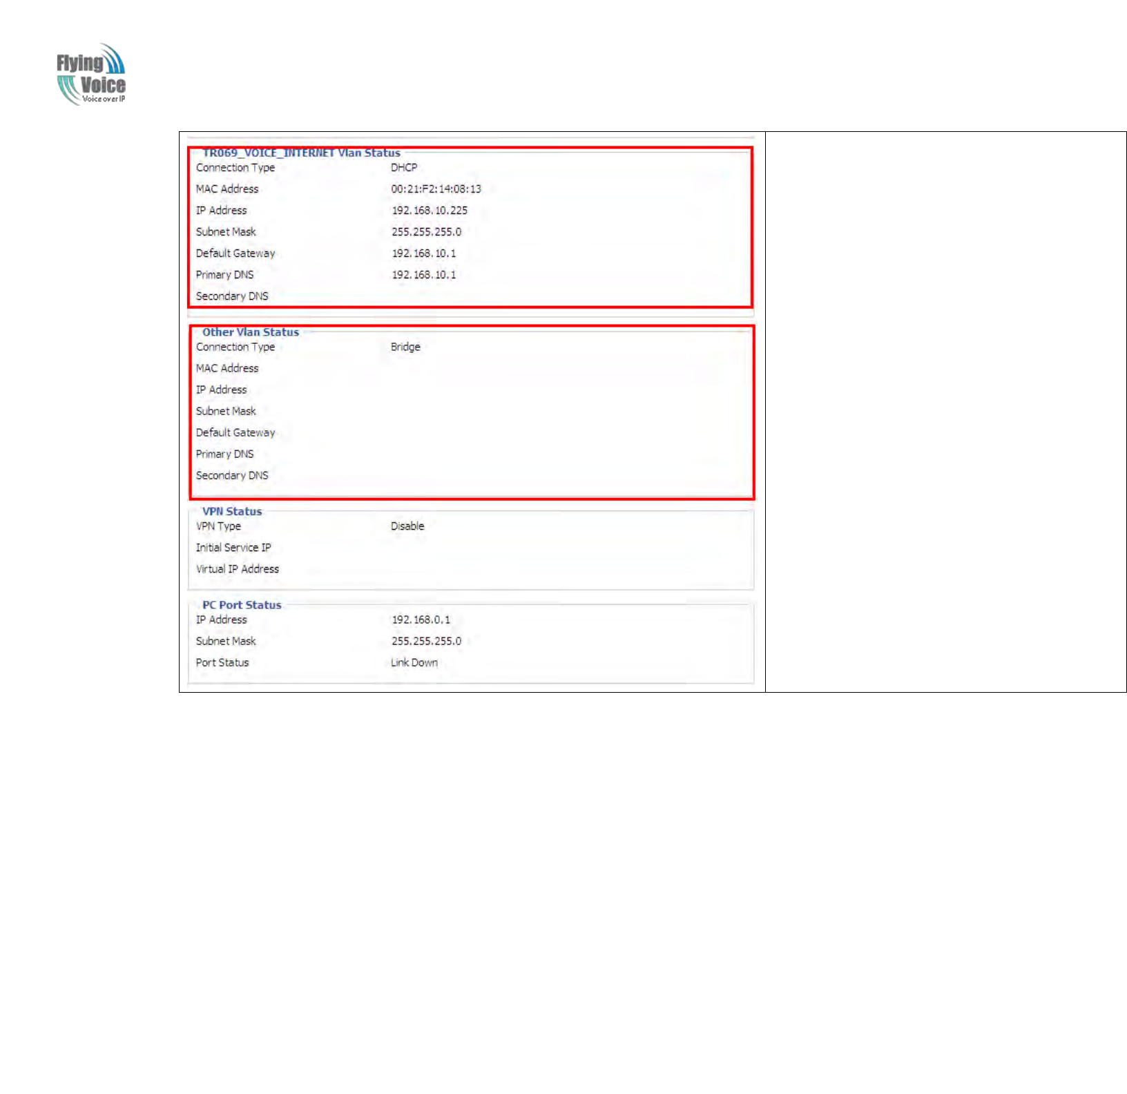Screen dimensions: 1127x1094
Task: Click the DHCP connection type value
Action: 404,168
